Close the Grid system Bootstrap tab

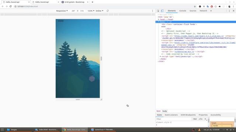88,2
